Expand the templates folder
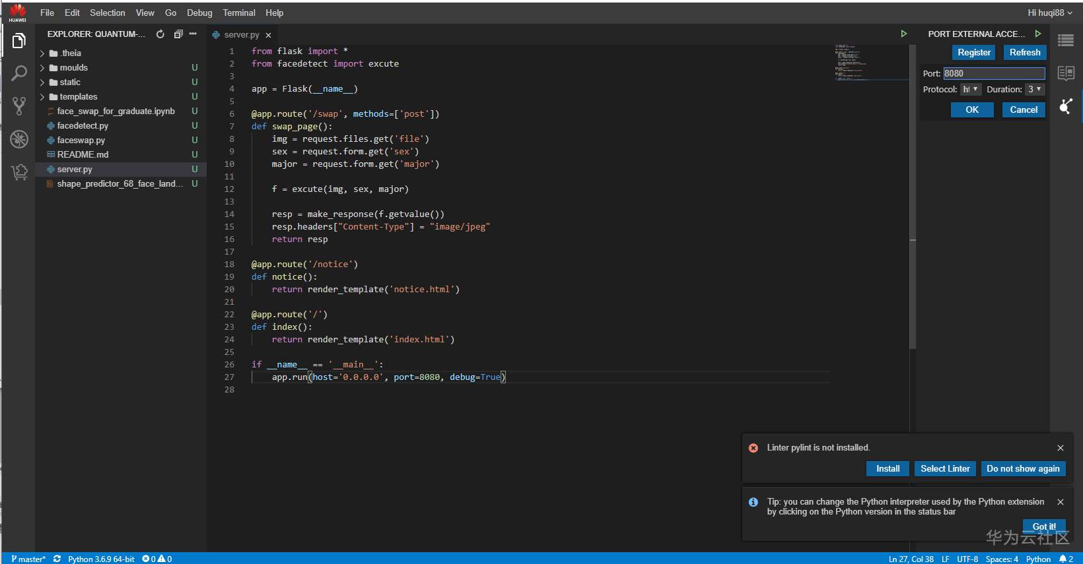Image resolution: width=1083 pixels, height=564 pixels. 78,97
